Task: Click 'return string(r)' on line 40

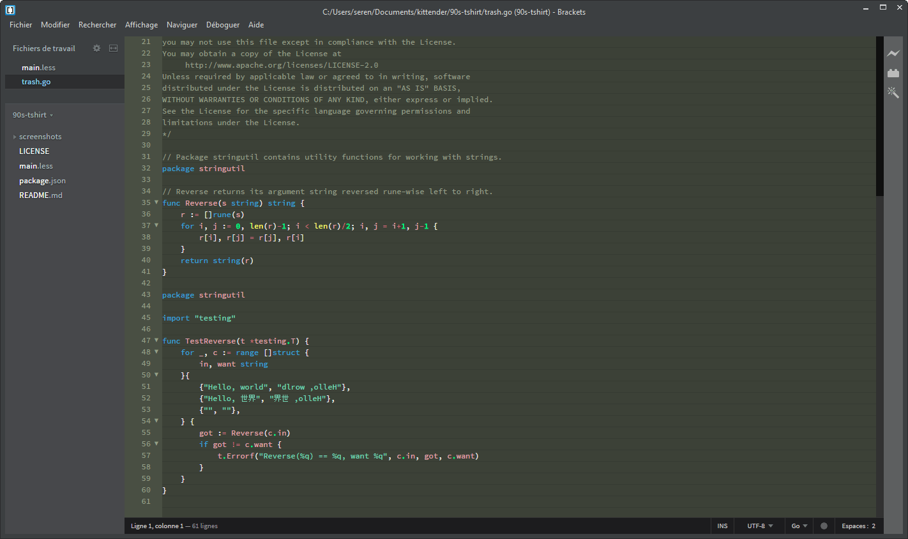Action: [x=217, y=261]
